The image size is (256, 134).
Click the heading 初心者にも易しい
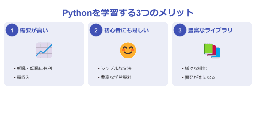tap(126, 30)
